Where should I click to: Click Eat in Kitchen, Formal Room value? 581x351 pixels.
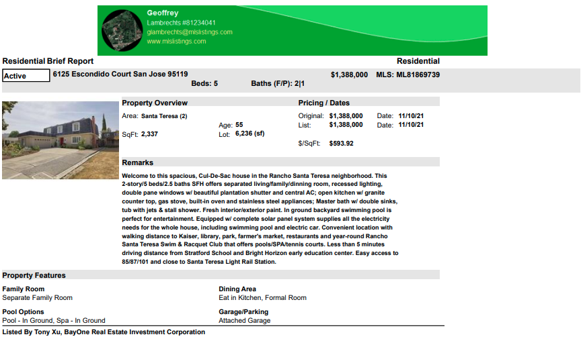pyautogui.click(x=262, y=298)
